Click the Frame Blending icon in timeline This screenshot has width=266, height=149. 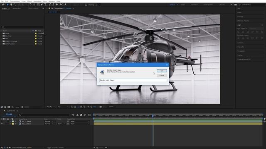pyautogui.click(x=81, y=115)
